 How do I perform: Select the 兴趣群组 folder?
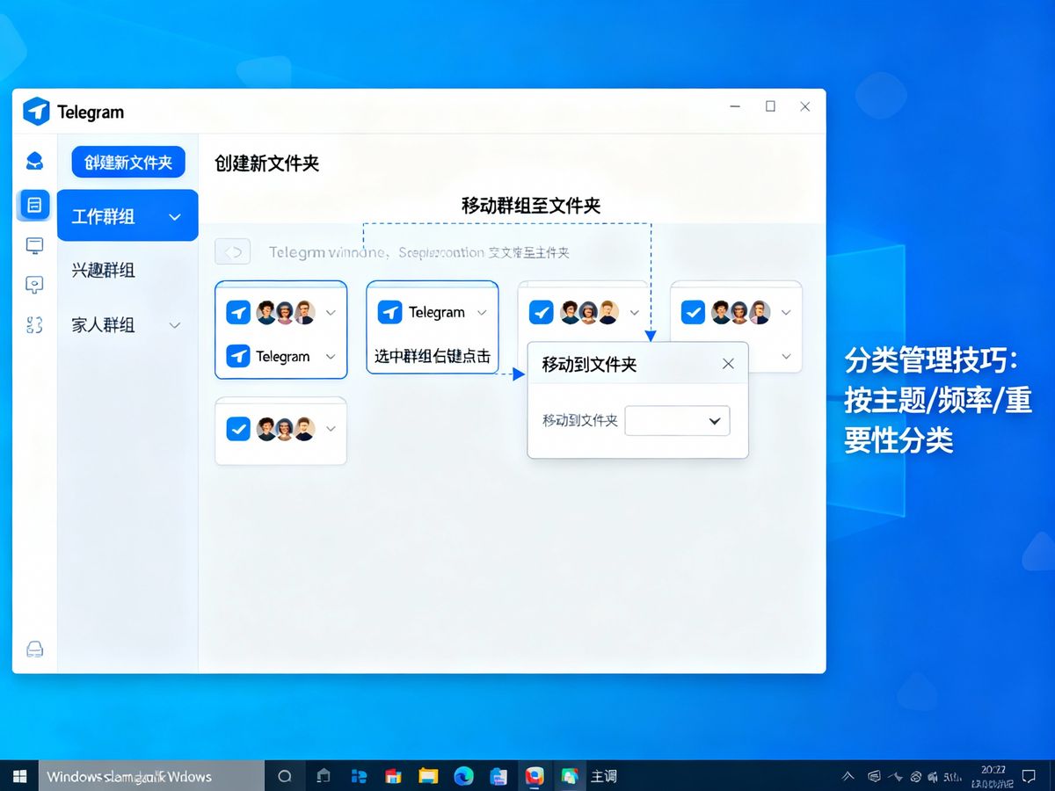[x=104, y=271]
